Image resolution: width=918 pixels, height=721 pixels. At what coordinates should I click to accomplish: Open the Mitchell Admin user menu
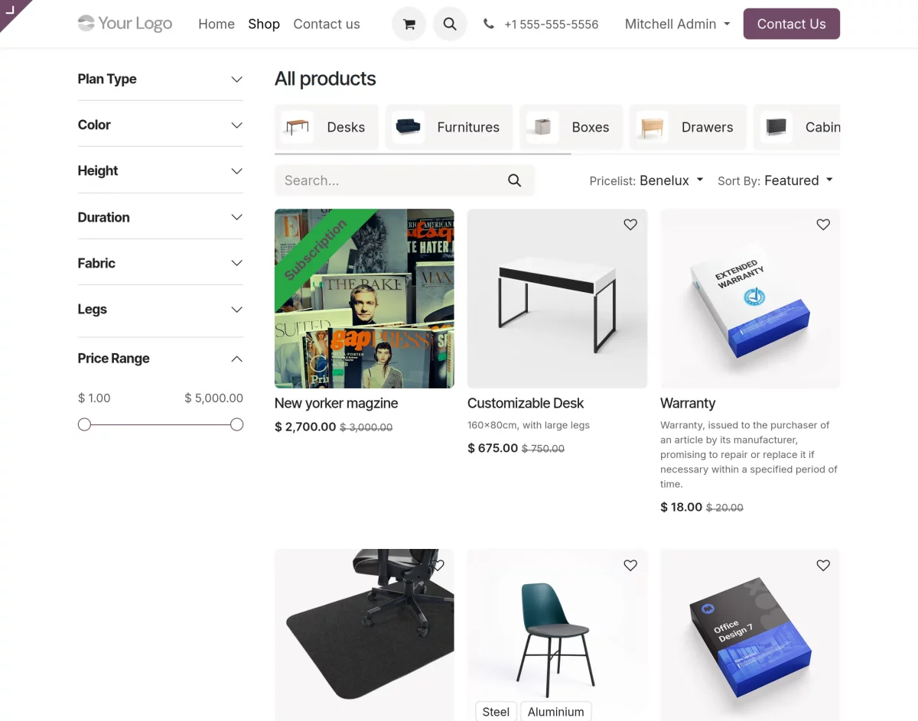pos(677,24)
